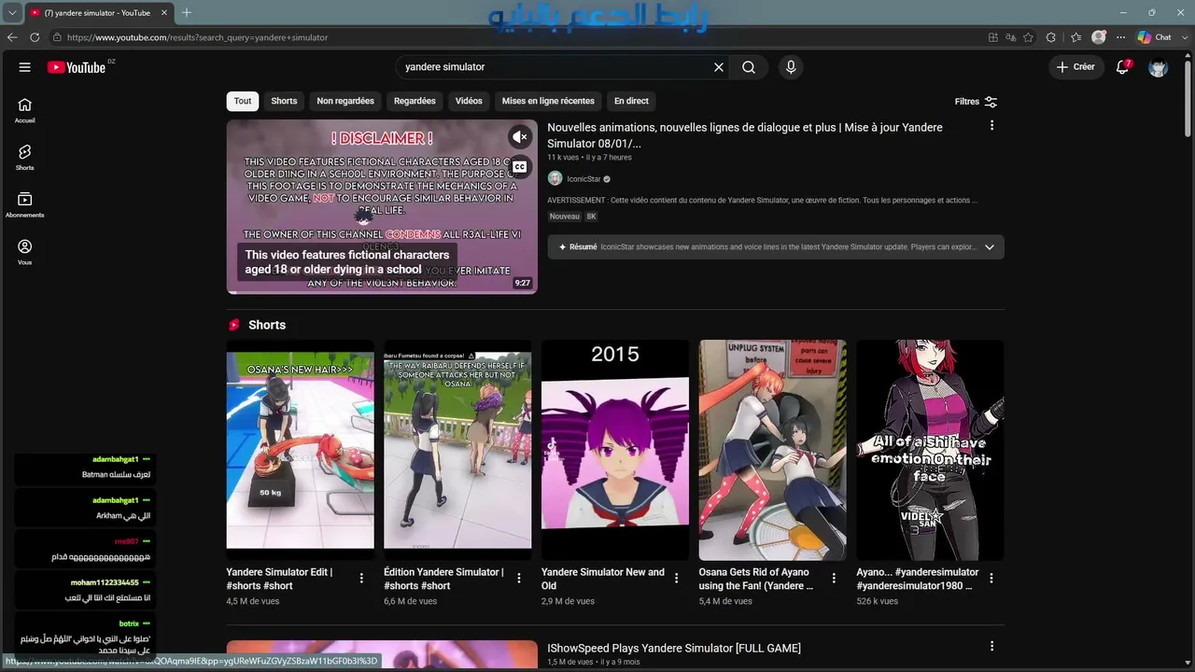Click the browser address bar URL
Image resolution: width=1195 pixels, height=672 pixels.
(x=198, y=37)
